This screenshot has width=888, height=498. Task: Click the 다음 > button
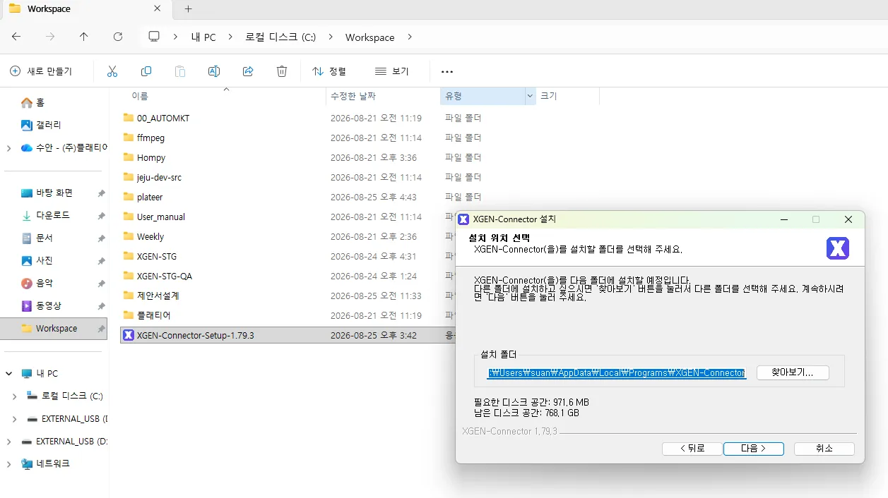coord(753,449)
